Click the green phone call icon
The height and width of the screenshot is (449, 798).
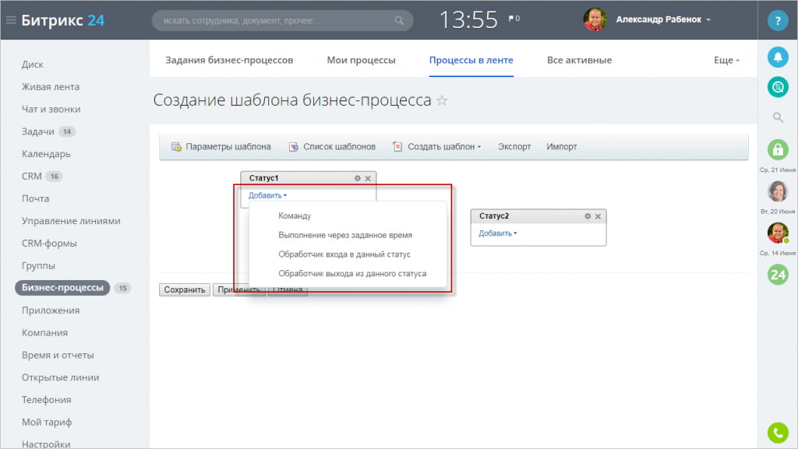coord(778,433)
